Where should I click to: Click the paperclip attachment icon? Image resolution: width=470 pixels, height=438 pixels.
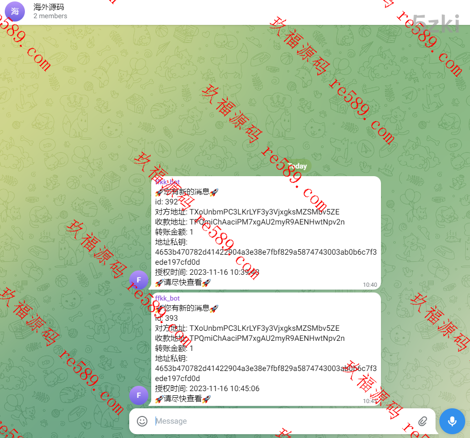tap(422, 421)
